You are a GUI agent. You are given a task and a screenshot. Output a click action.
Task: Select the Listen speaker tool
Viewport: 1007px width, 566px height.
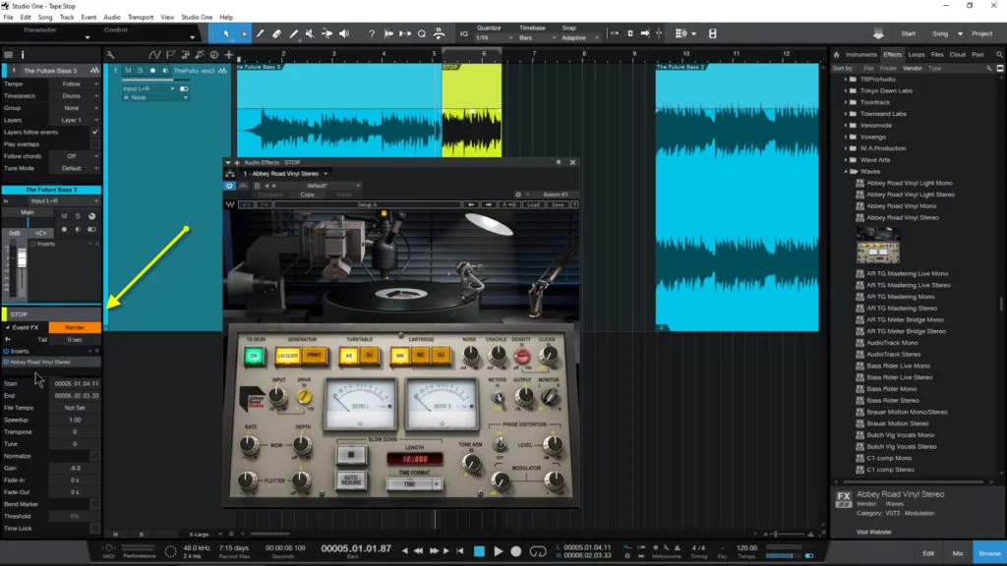coord(344,33)
